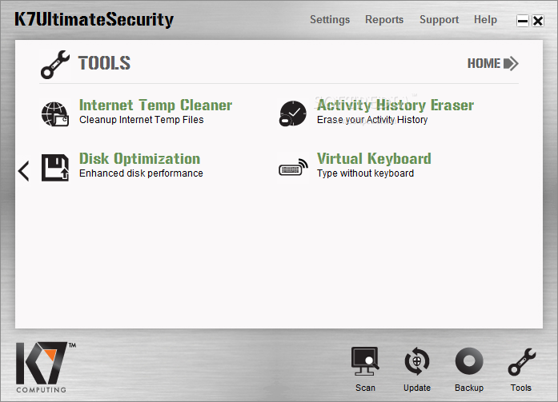Click the Scan label

[x=365, y=388]
